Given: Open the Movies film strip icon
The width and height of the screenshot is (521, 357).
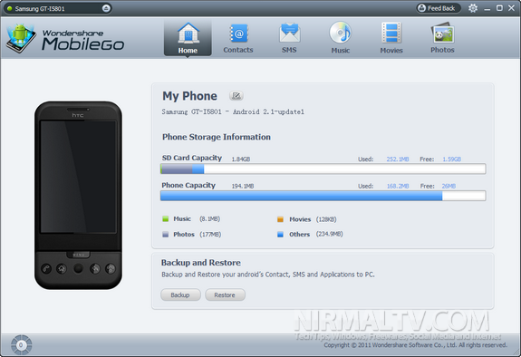Looking at the screenshot, I should coord(391,33).
